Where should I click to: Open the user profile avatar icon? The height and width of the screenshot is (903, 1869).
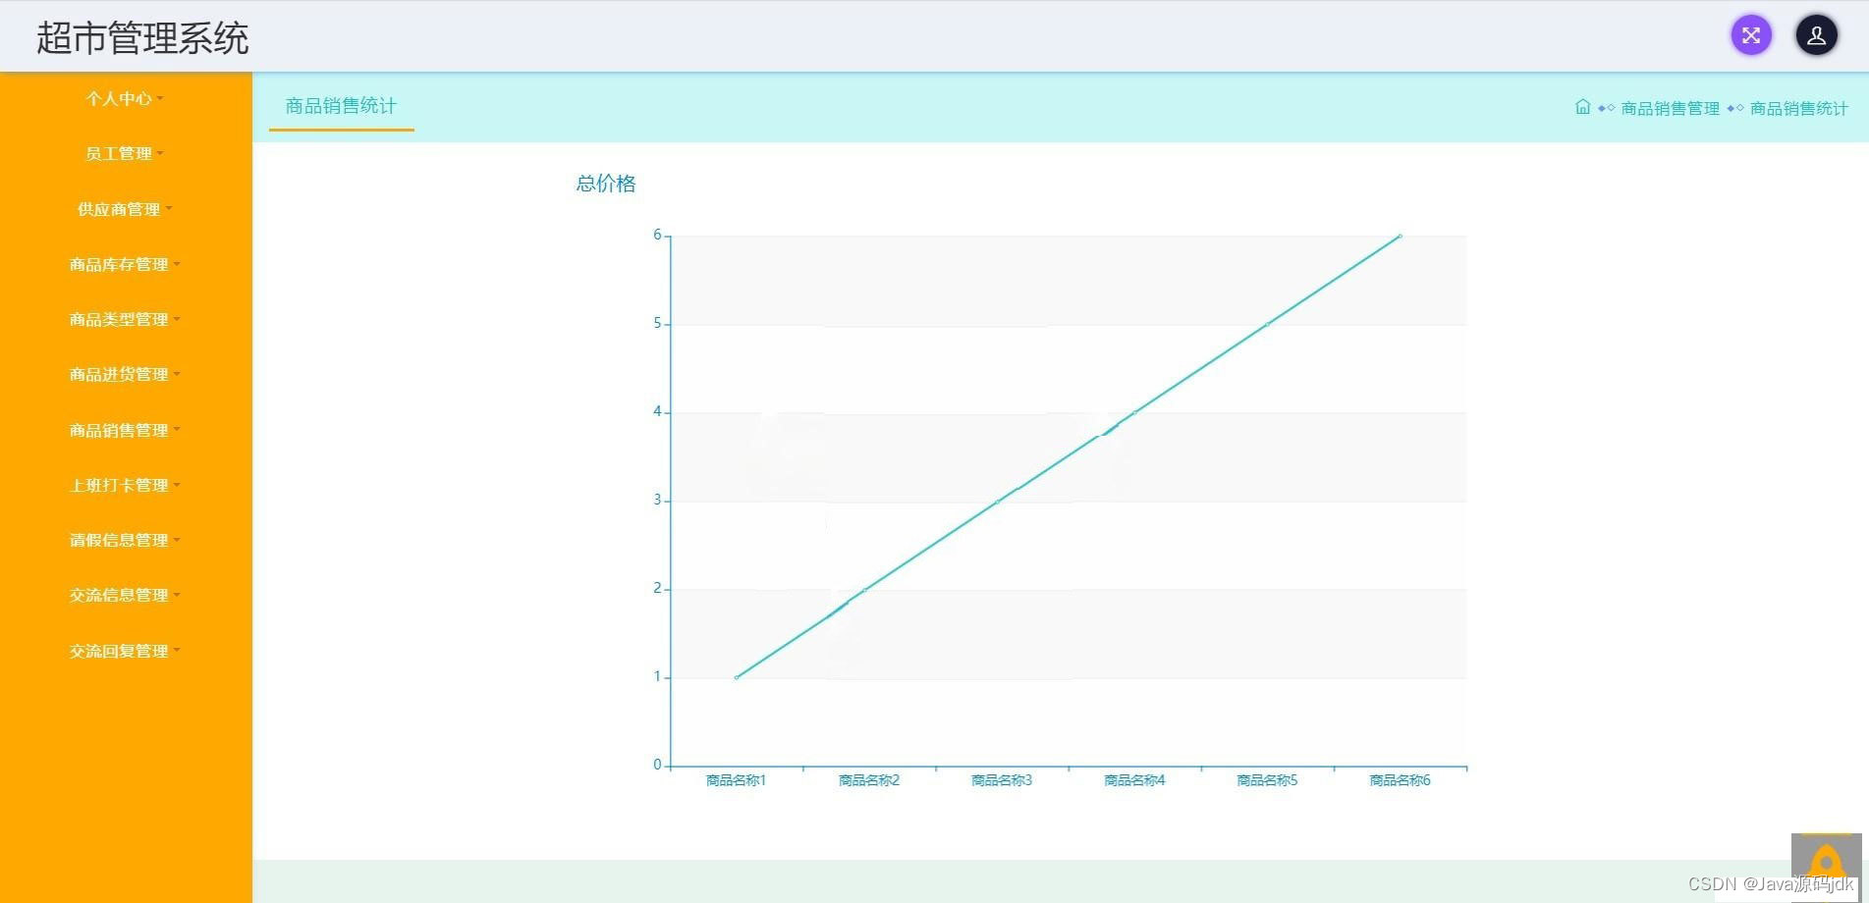coord(1816,35)
